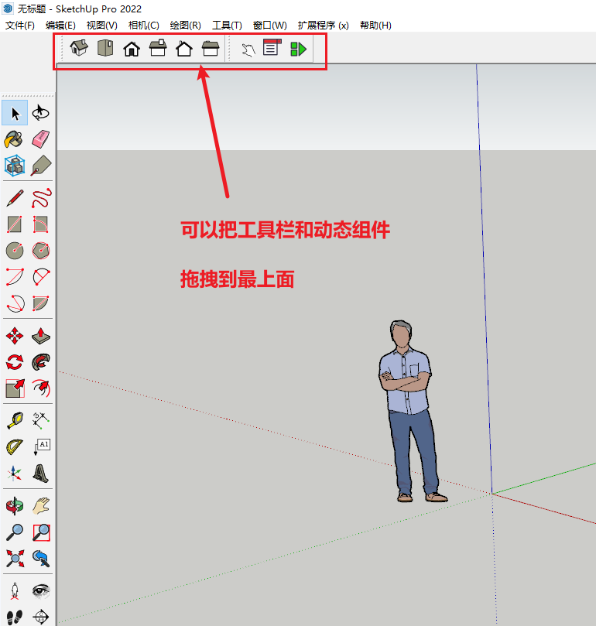596x626 pixels.
Task: Select the Walk footprints tool
Action: [x=15, y=617]
